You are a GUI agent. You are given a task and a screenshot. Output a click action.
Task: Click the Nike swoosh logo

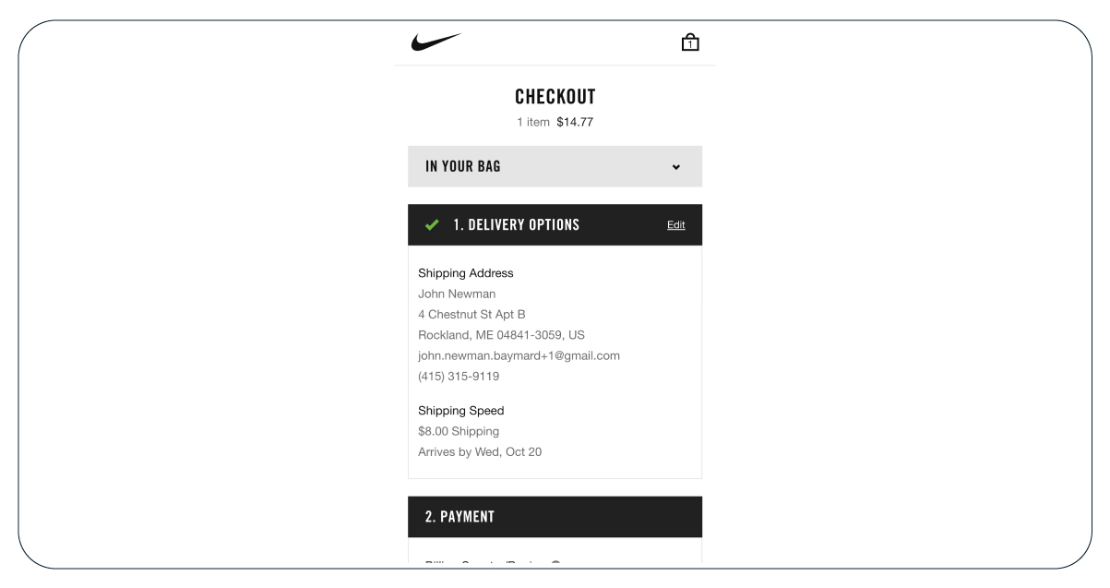pos(436,42)
